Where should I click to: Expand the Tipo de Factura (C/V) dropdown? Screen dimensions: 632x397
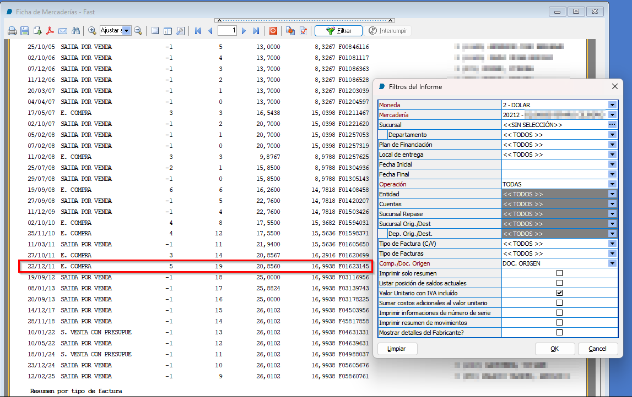click(x=612, y=244)
